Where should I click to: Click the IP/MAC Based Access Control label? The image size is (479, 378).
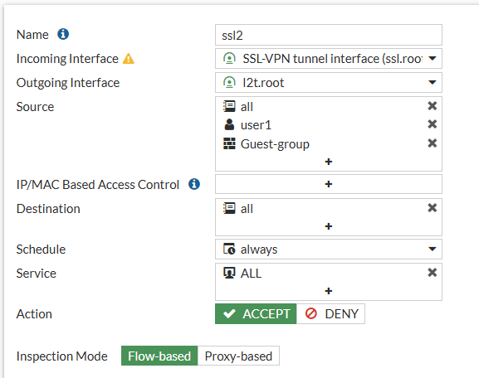[x=98, y=185]
